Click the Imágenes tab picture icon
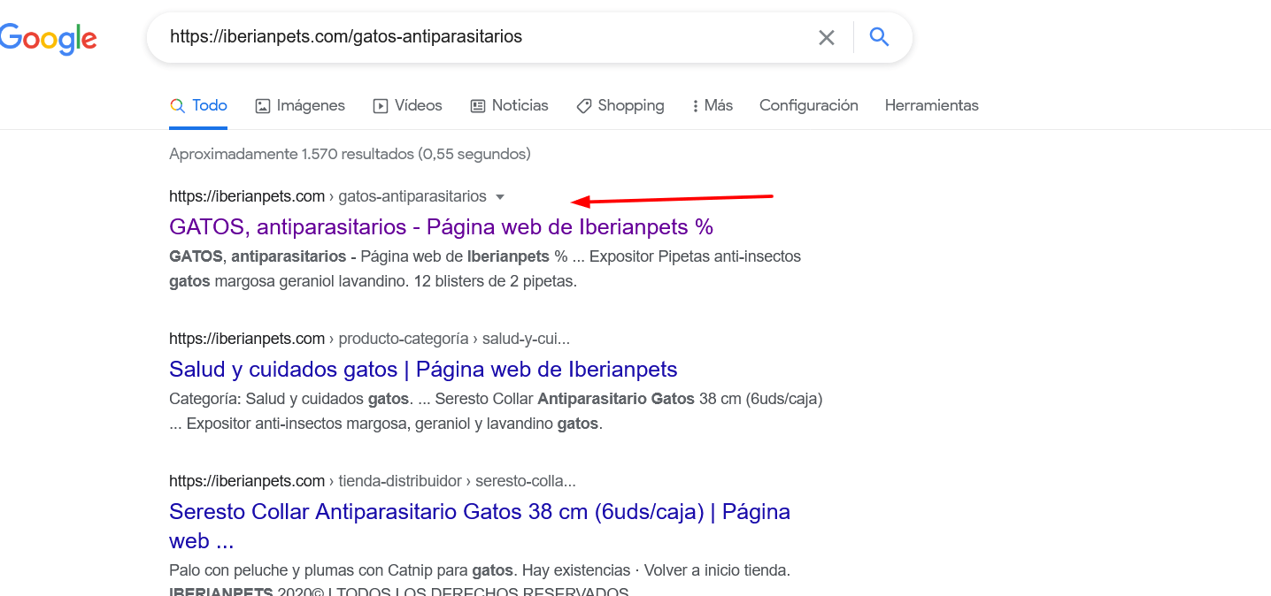The height and width of the screenshot is (596, 1271). pyautogui.click(x=263, y=106)
